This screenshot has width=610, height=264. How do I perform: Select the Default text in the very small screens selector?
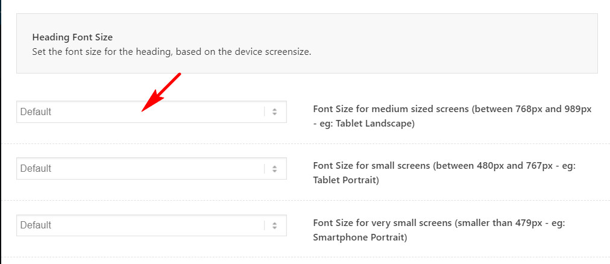point(36,225)
